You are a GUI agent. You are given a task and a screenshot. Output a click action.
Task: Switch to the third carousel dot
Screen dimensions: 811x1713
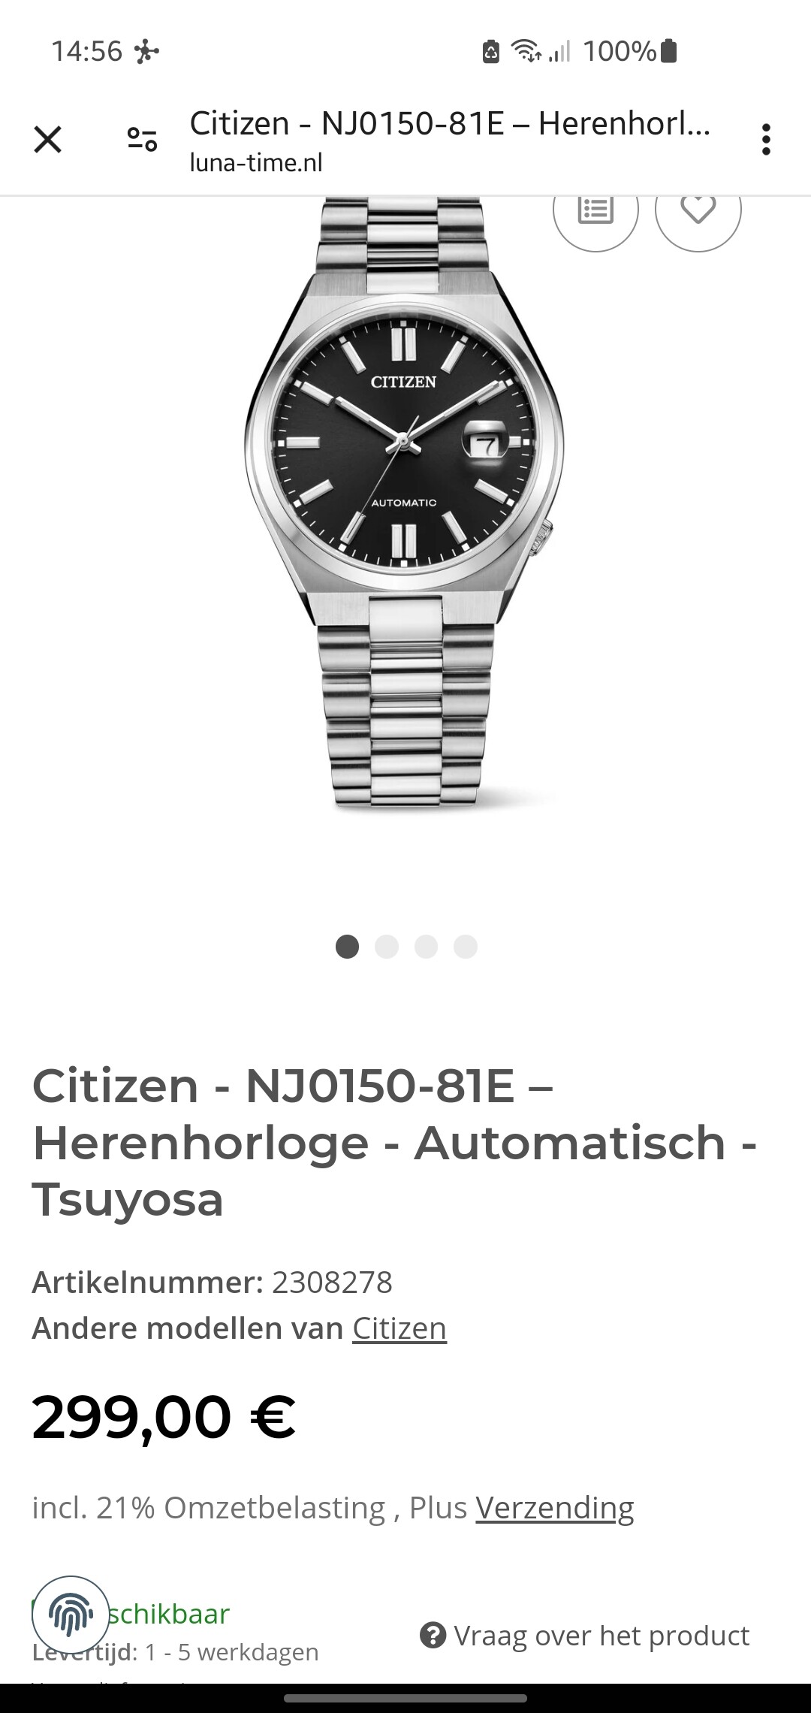coord(426,947)
